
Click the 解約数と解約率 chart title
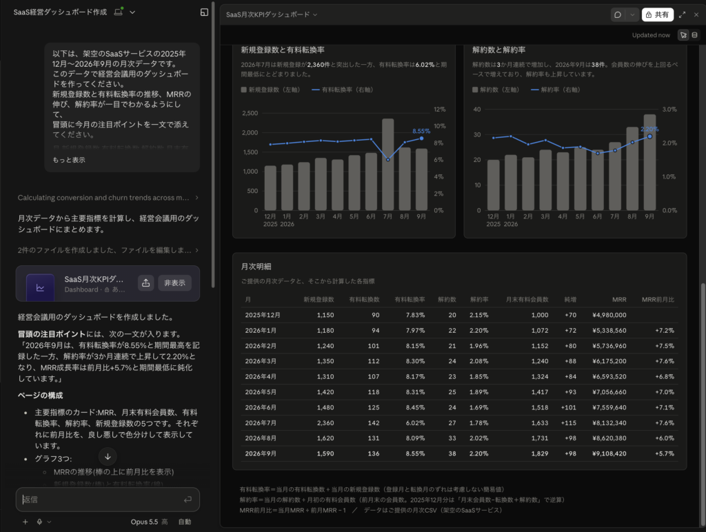pyautogui.click(x=498, y=50)
